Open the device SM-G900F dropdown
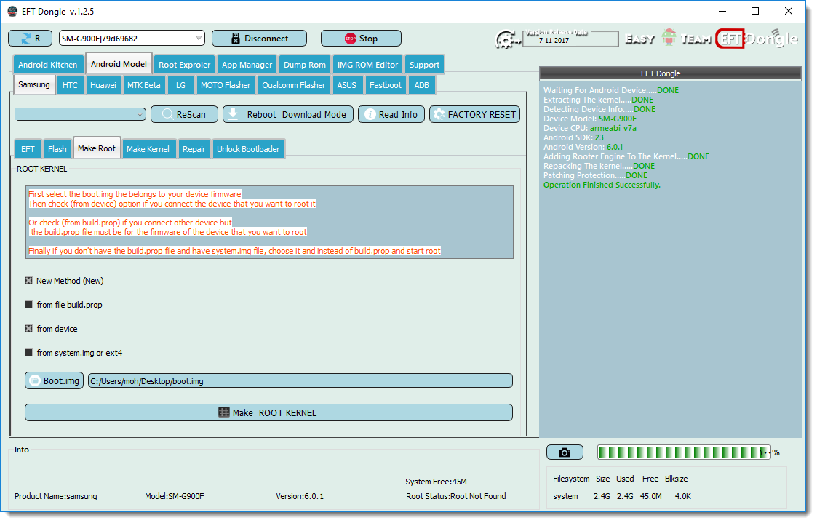This screenshot has width=817, height=523. pyautogui.click(x=132, y=38)
